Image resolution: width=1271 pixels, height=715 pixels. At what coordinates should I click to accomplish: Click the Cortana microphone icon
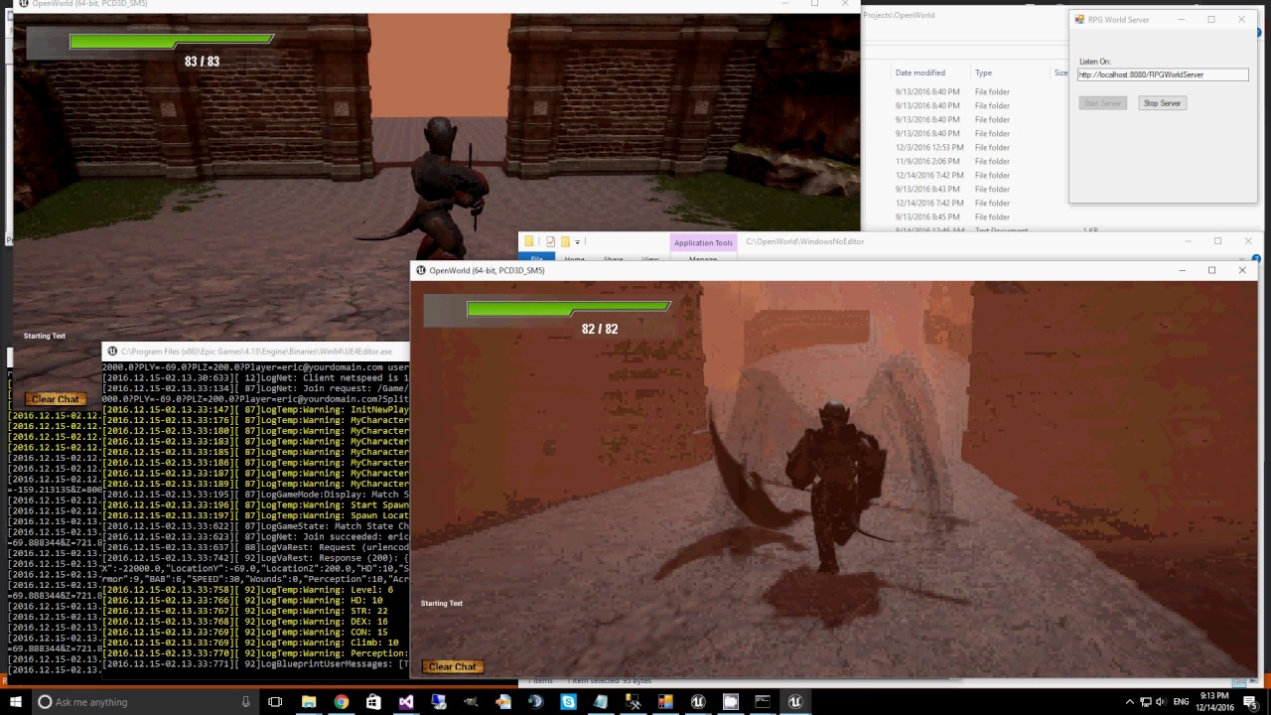point(245,702)
